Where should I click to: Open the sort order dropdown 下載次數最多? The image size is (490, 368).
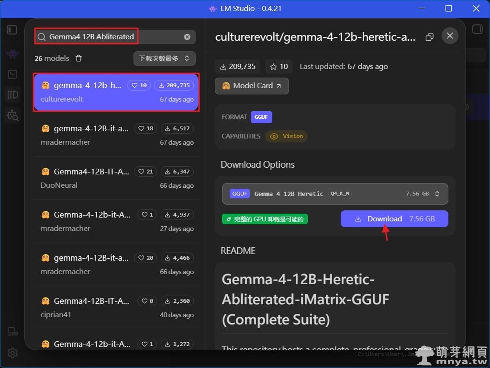[165, 58]
